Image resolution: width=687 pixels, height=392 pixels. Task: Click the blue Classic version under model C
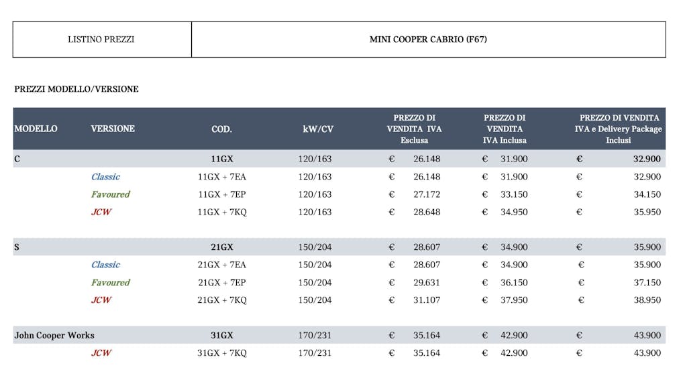(105, 177)
